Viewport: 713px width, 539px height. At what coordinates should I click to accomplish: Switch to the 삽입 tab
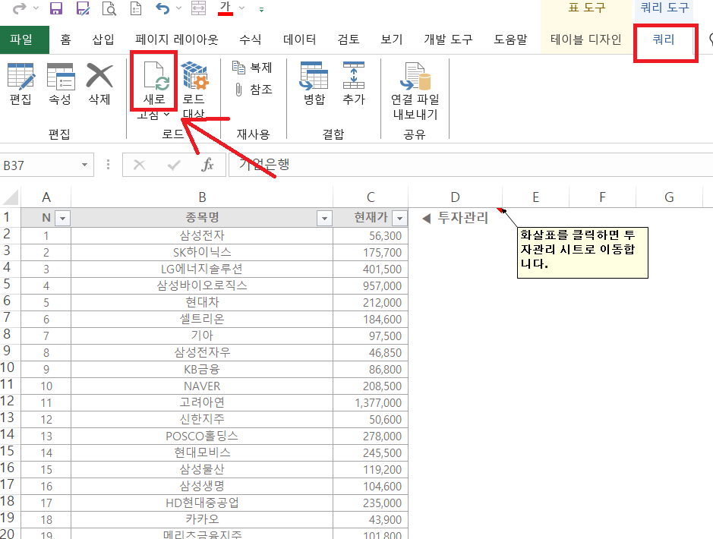tap(103, 39)
